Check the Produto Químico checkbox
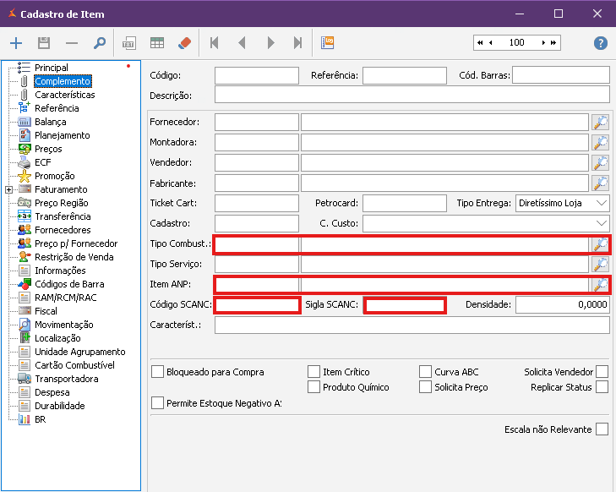The width and height of the screenshot is (616, 492). 314,387
